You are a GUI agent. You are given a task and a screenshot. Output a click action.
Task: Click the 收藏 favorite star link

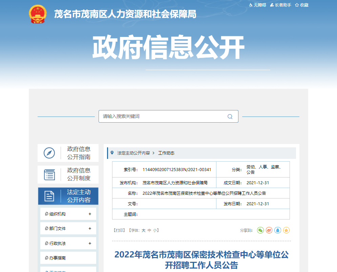302,5
